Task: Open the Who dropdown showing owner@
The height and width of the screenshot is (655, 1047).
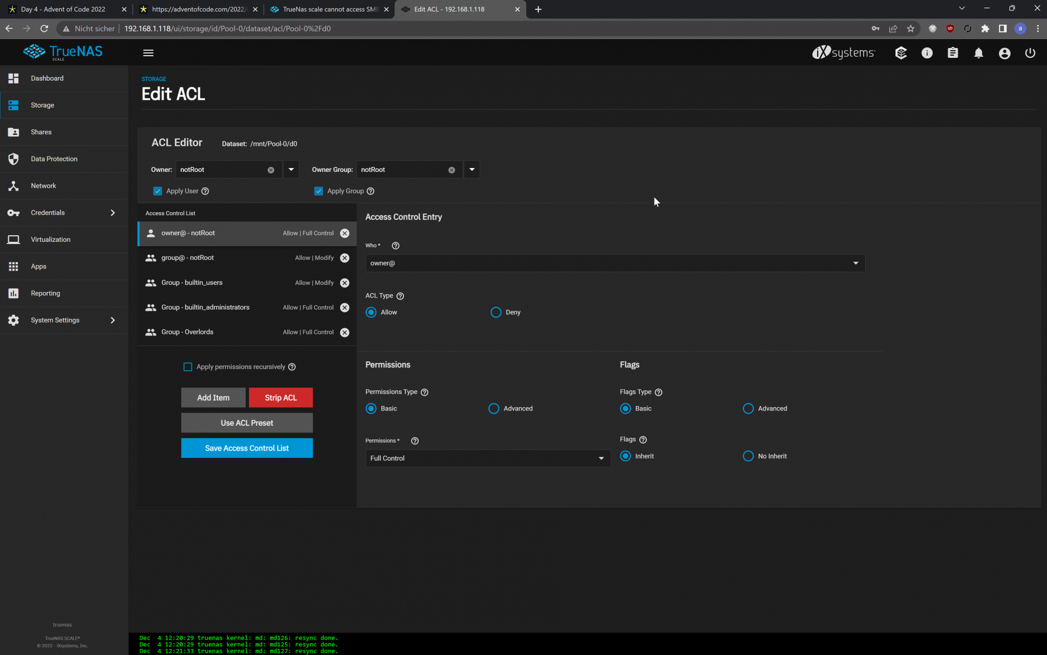Action: 615,263
